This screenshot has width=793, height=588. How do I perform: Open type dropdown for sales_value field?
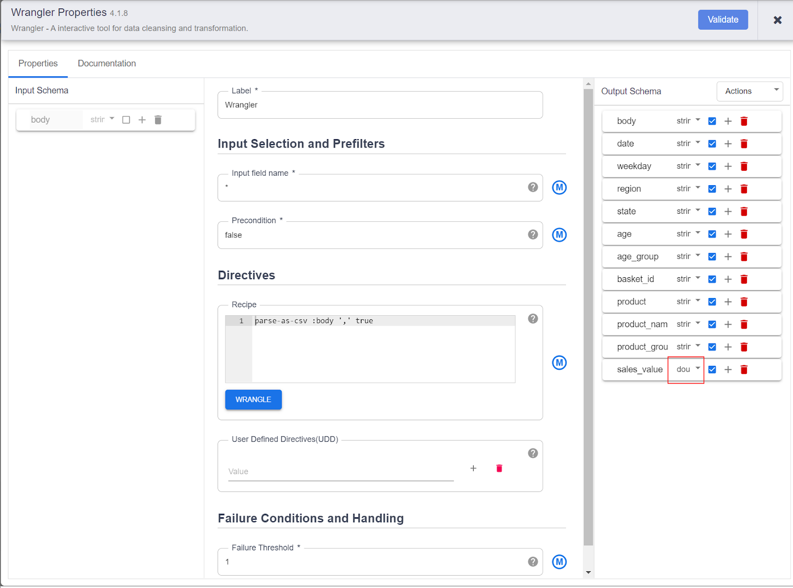(688, 369)
